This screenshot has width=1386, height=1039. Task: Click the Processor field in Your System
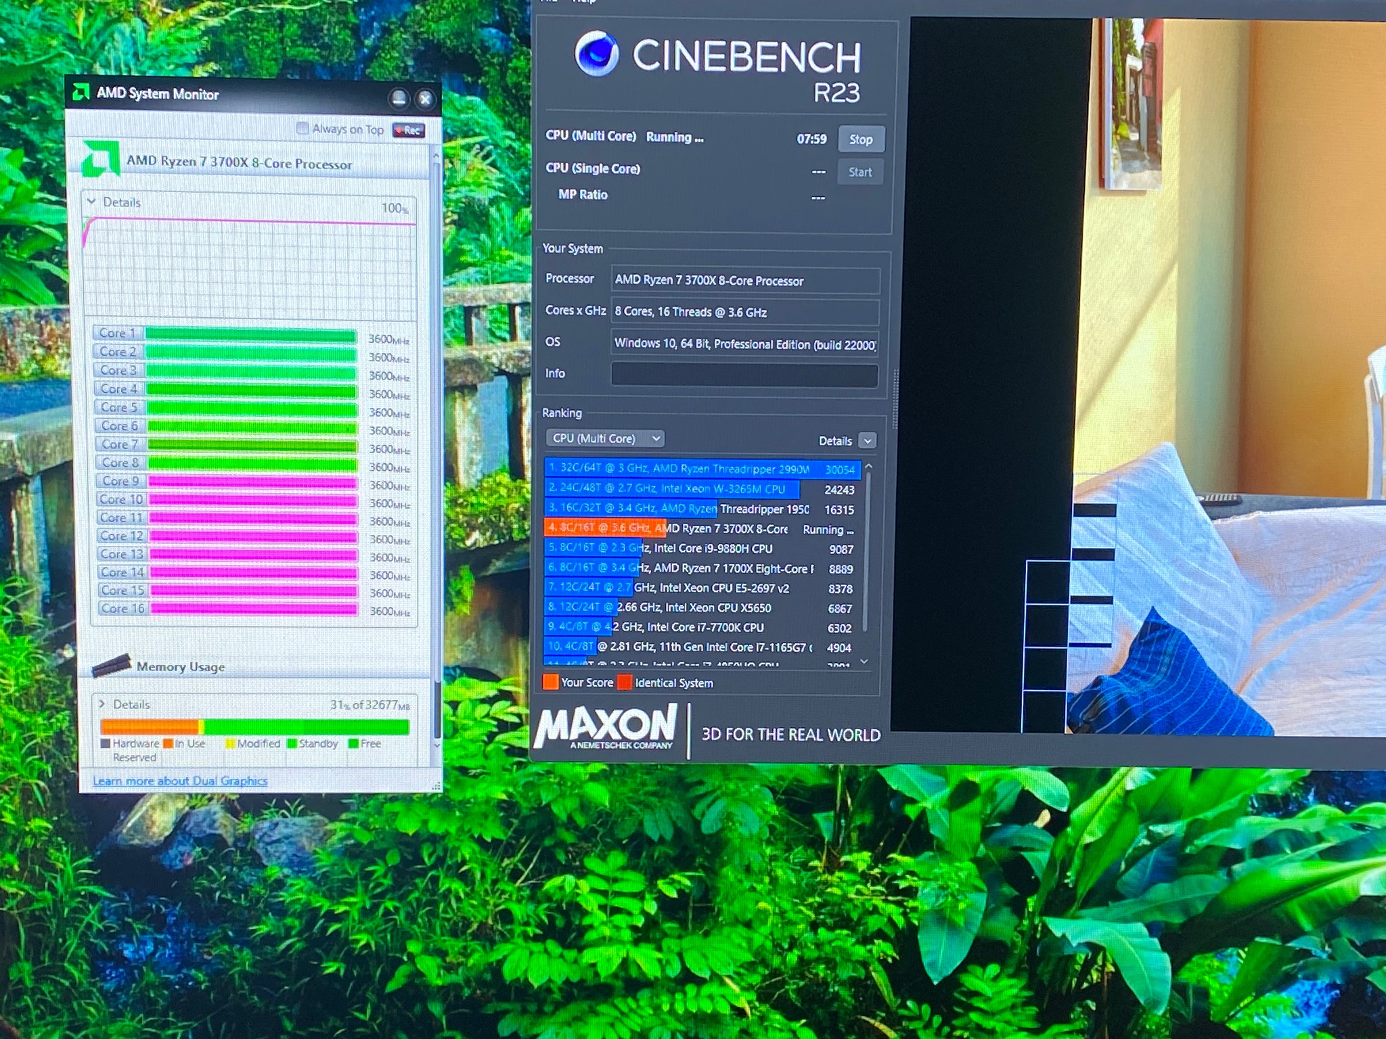745,280
